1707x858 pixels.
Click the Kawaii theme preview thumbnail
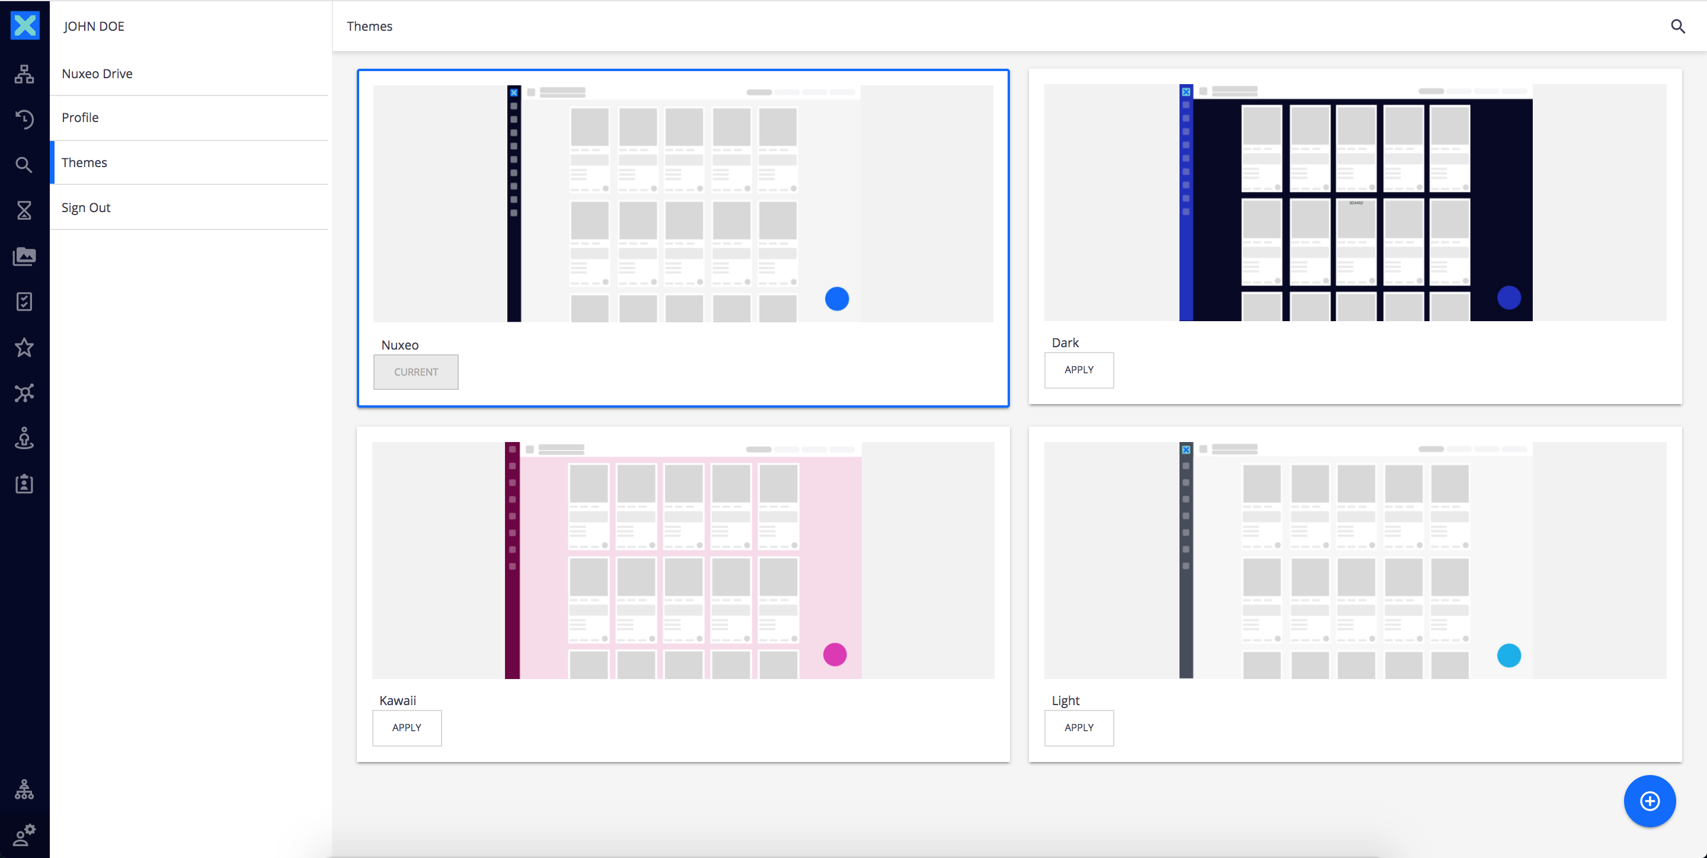pyautogui.click(x=683, y=560)
